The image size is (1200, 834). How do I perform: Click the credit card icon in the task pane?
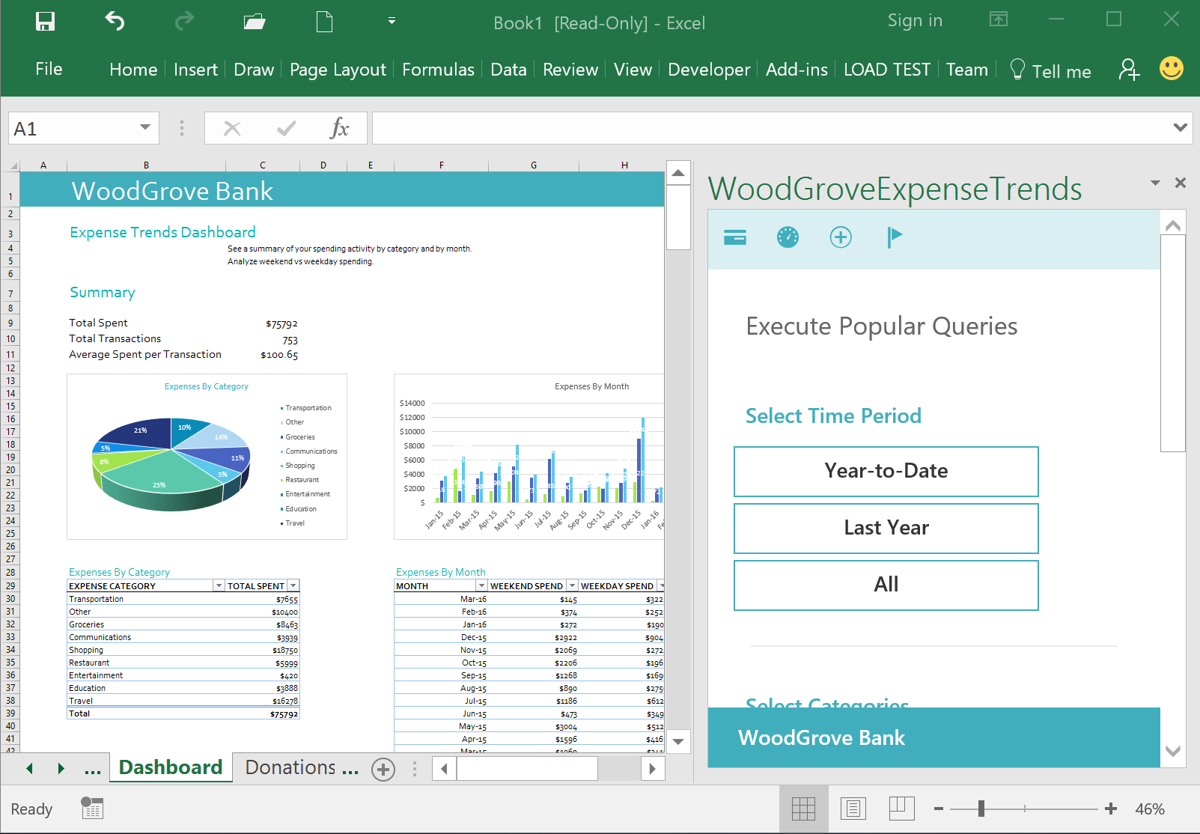[x=735, y=237]
